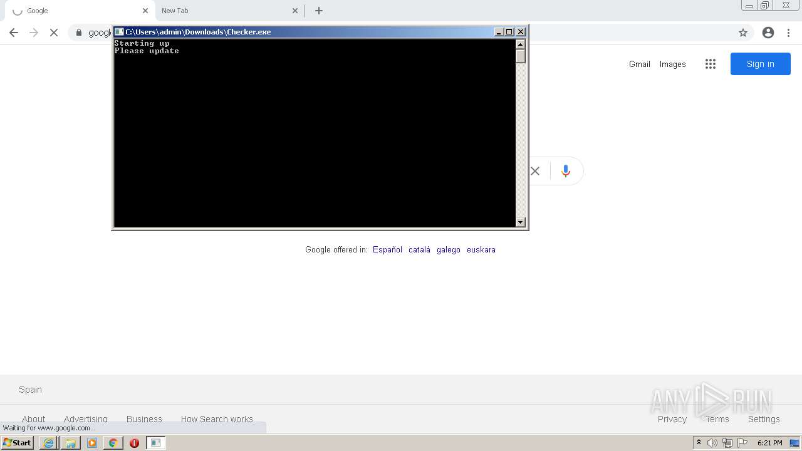802x451 pixels.
Task: Open the network tray icon
Action: click(727, 443)
